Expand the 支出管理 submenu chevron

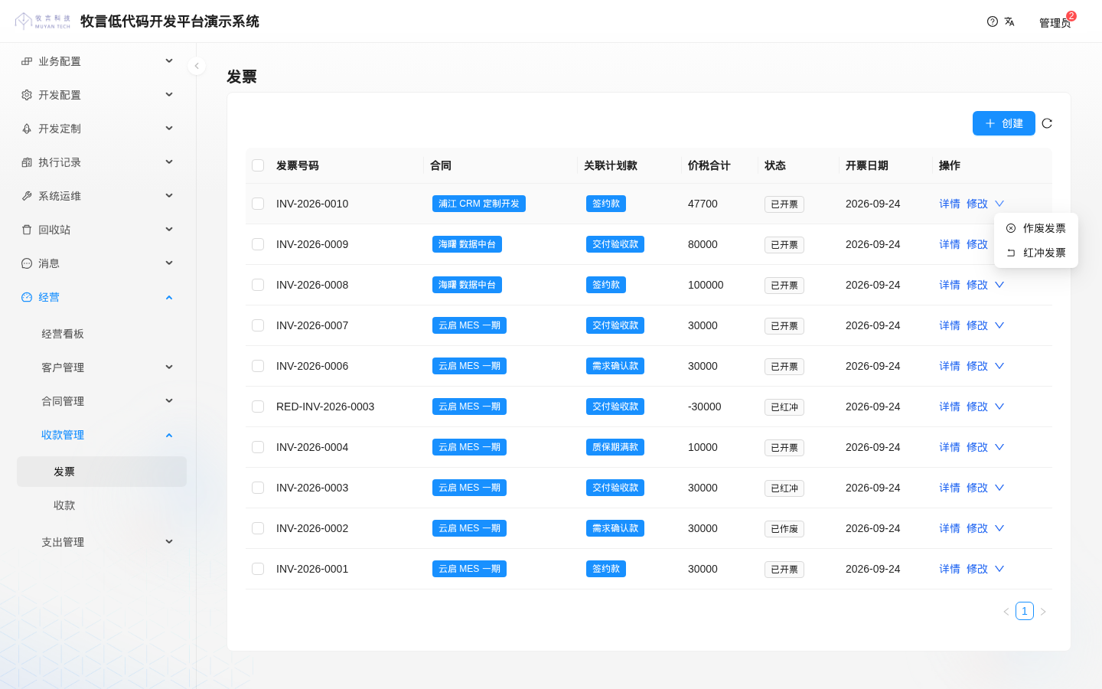pyautogui.click(x=169, y=542)
